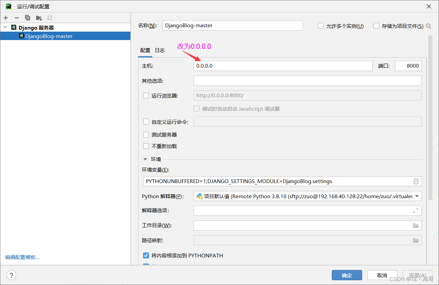Viewport: 439px width, 285px height.
Task: Open help with the question mark button
Action: (x=11, y=275)
